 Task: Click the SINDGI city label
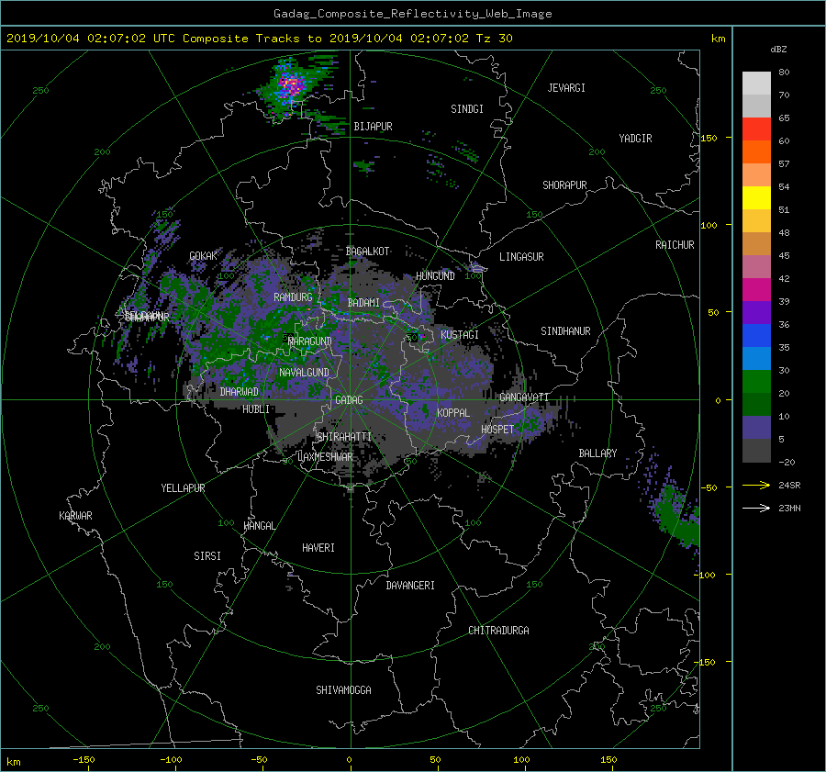467,109
